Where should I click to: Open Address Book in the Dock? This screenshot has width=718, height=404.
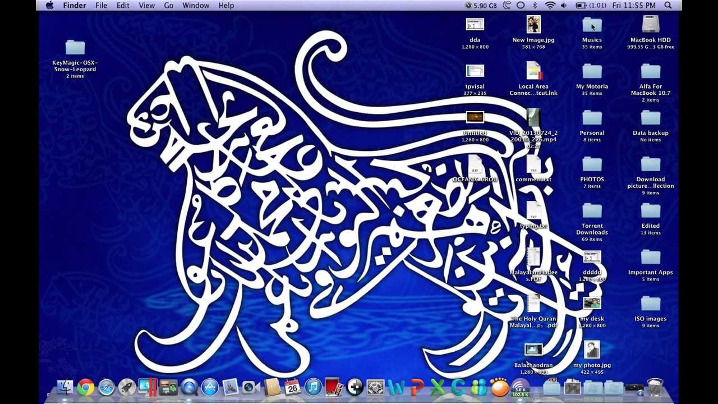tap(272, 387)
